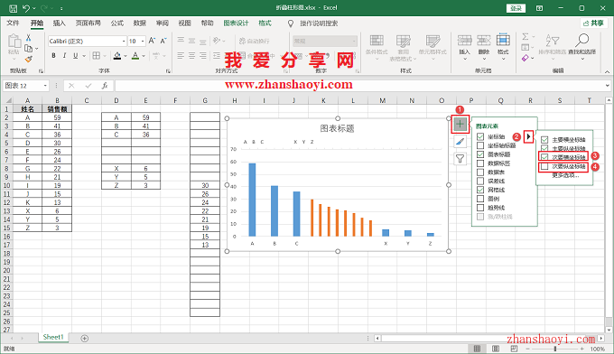Check the 数据表 checkbox
This screenshot has height=354, width=614.
tap(480, 172)
